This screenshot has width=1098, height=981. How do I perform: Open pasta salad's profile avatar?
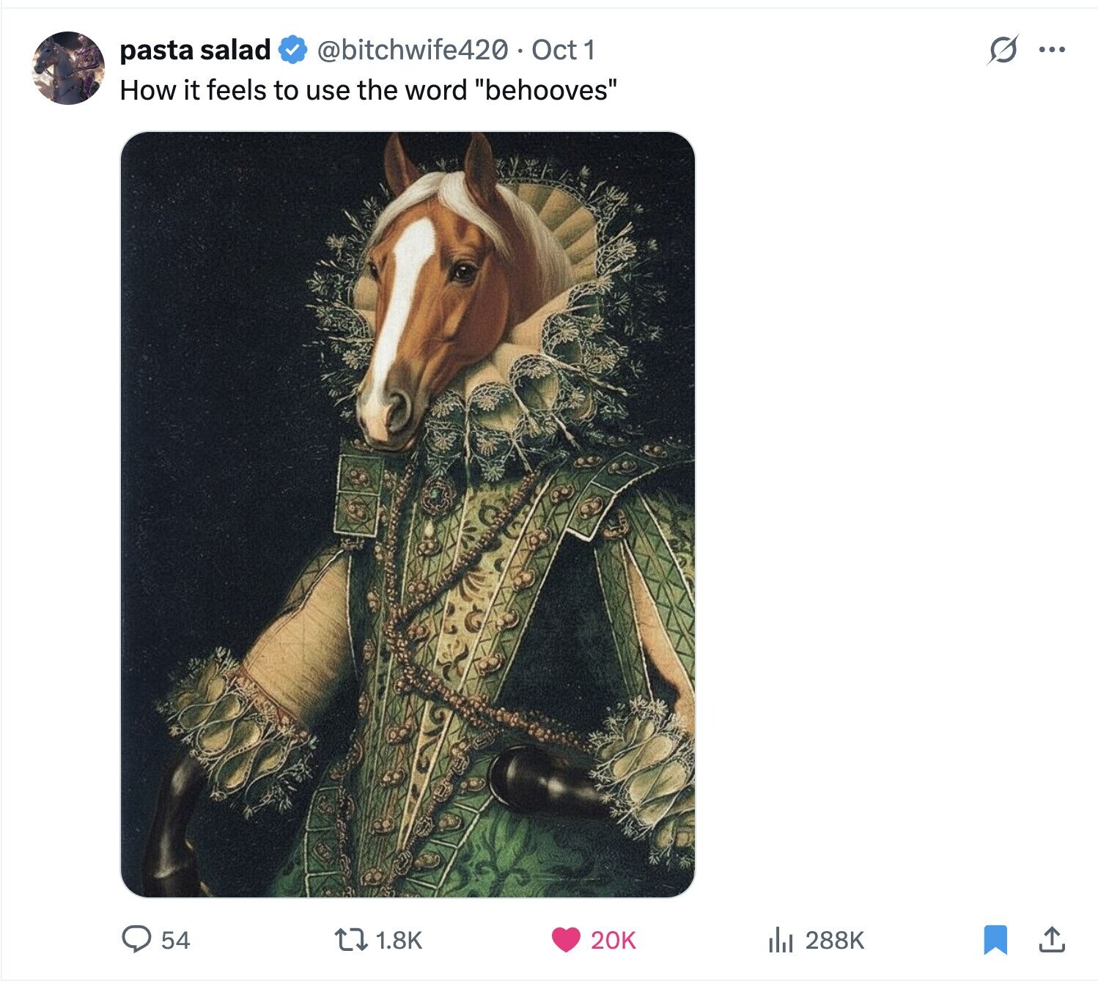[68, 67]
